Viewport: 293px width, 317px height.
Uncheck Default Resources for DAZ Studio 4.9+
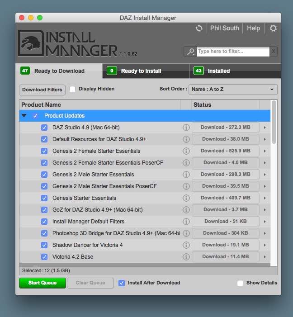tap(44, 139)
